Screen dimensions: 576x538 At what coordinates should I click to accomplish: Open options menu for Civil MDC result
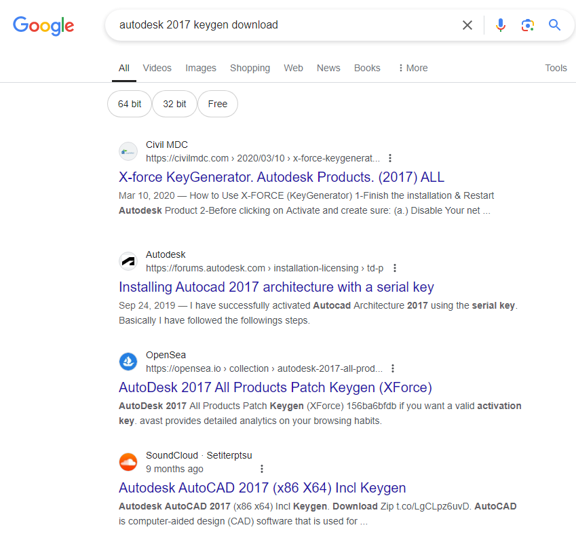(x=390, y=158)
